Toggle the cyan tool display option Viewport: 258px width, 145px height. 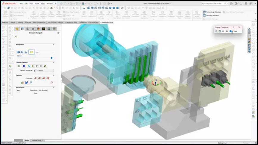click(29, 66)
